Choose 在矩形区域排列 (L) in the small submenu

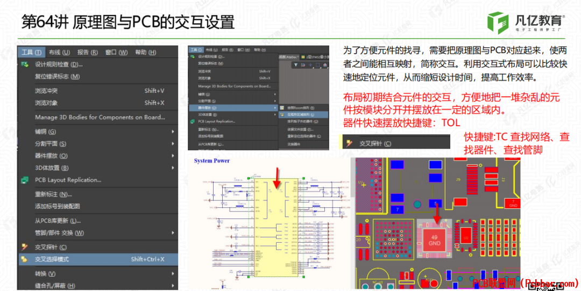coord(303,114)
